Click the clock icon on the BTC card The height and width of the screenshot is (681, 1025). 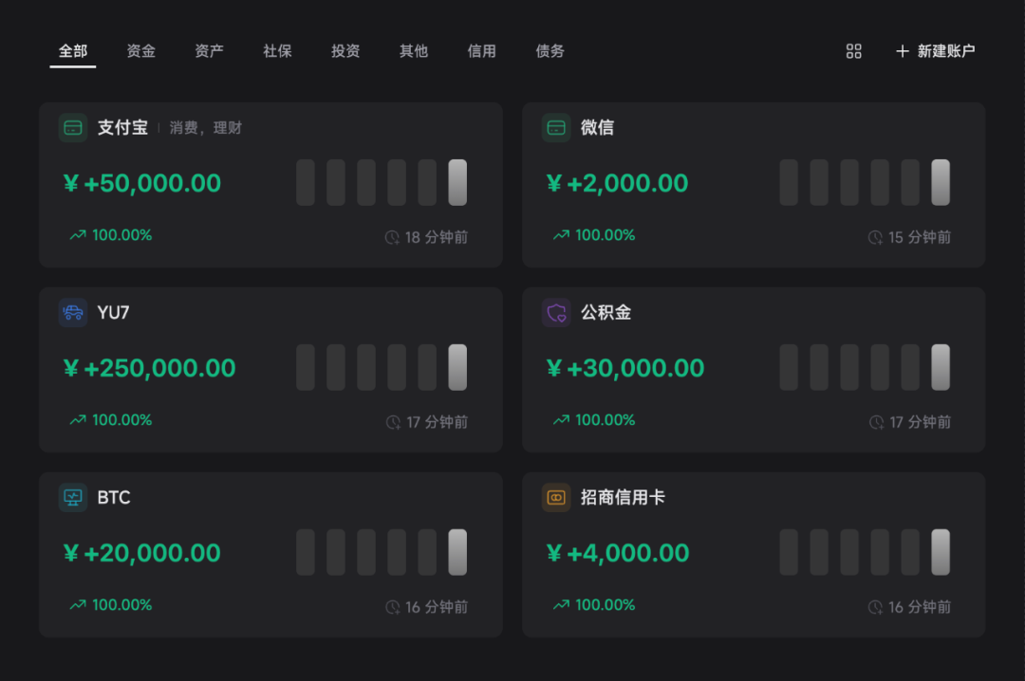click(392, 607)
